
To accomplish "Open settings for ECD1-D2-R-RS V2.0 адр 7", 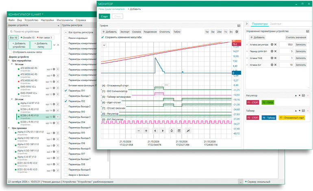I will pos(54,171).
